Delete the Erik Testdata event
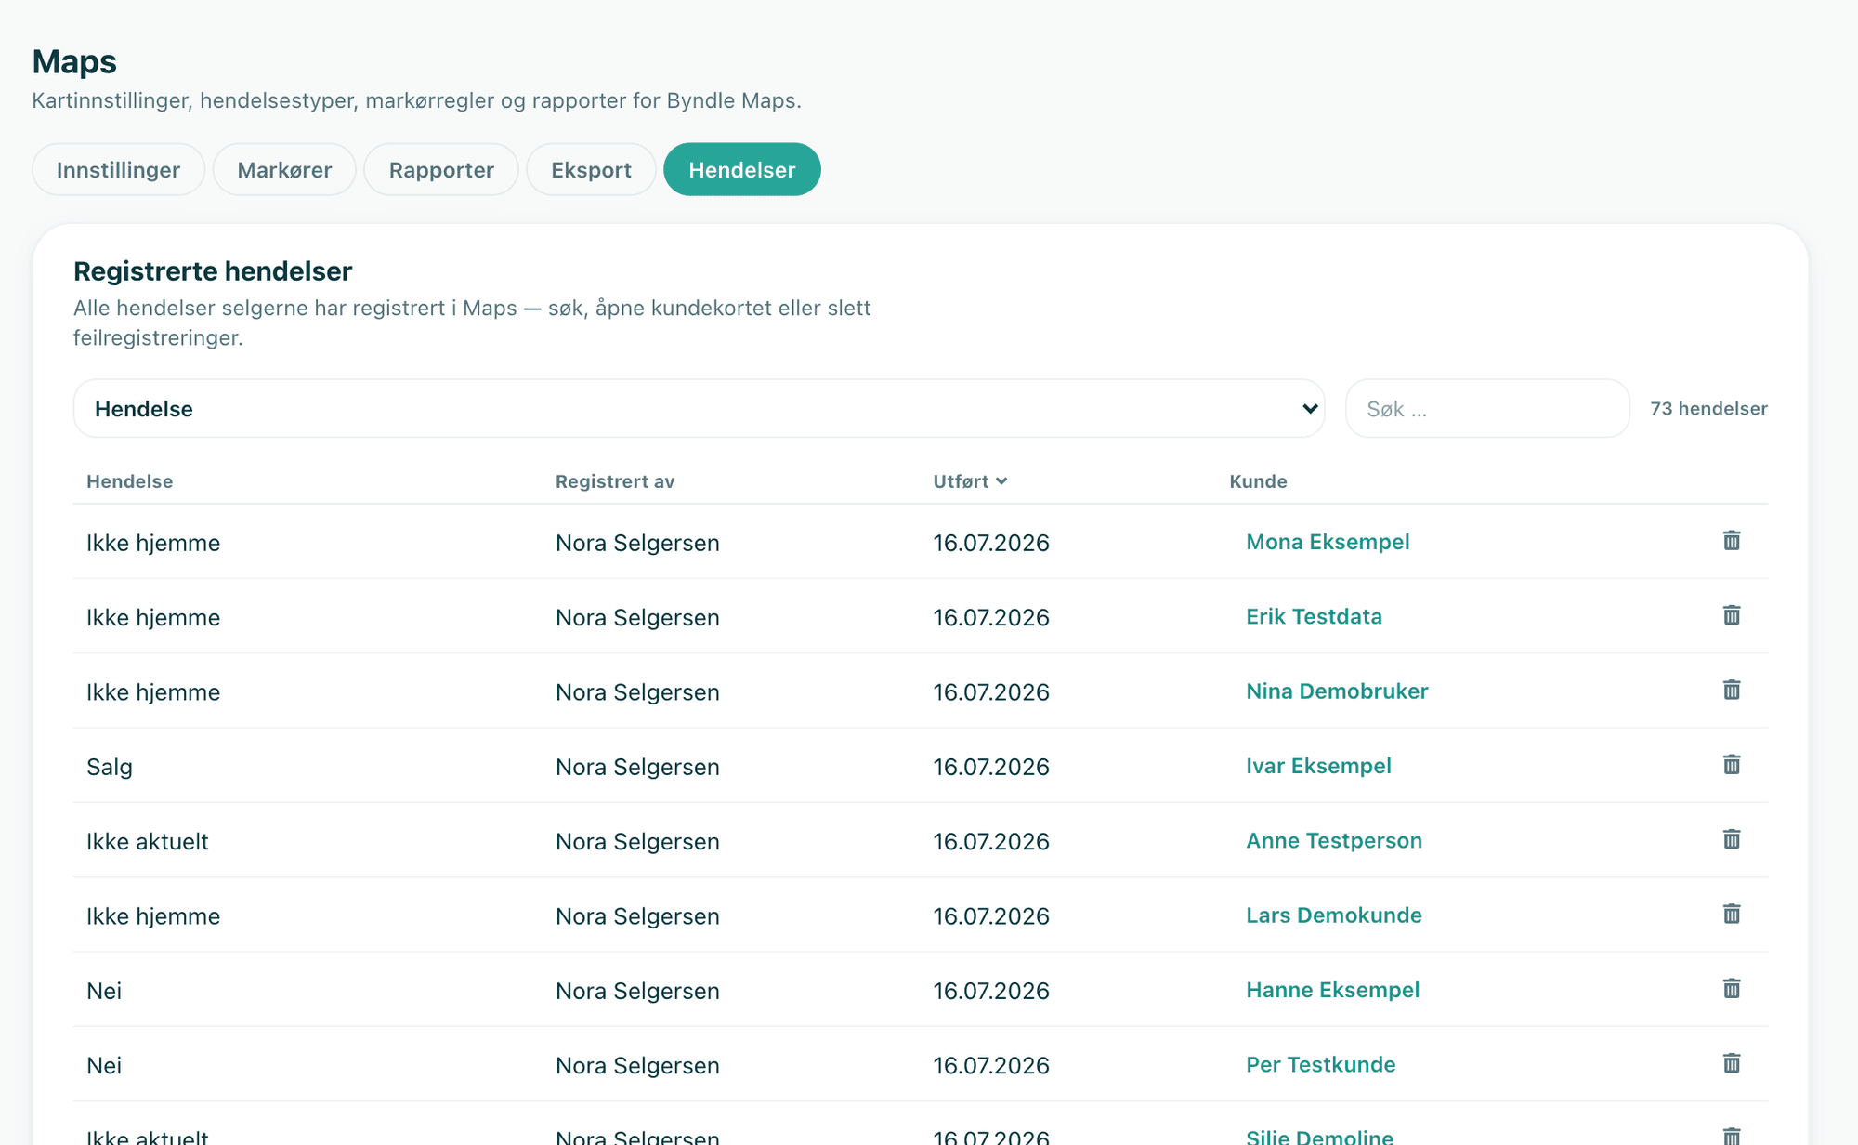This screenshot has height=1145, width=1858. coord(1732,614)
